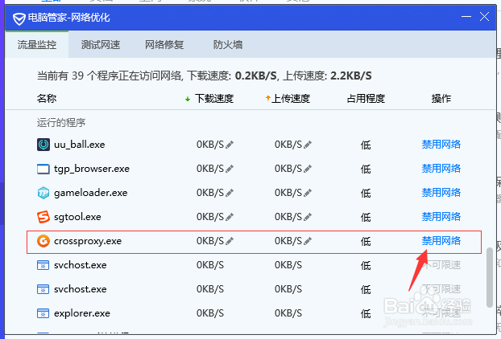Click the 名称 column header
501x339 pixels.
click(x=47, y=99)
